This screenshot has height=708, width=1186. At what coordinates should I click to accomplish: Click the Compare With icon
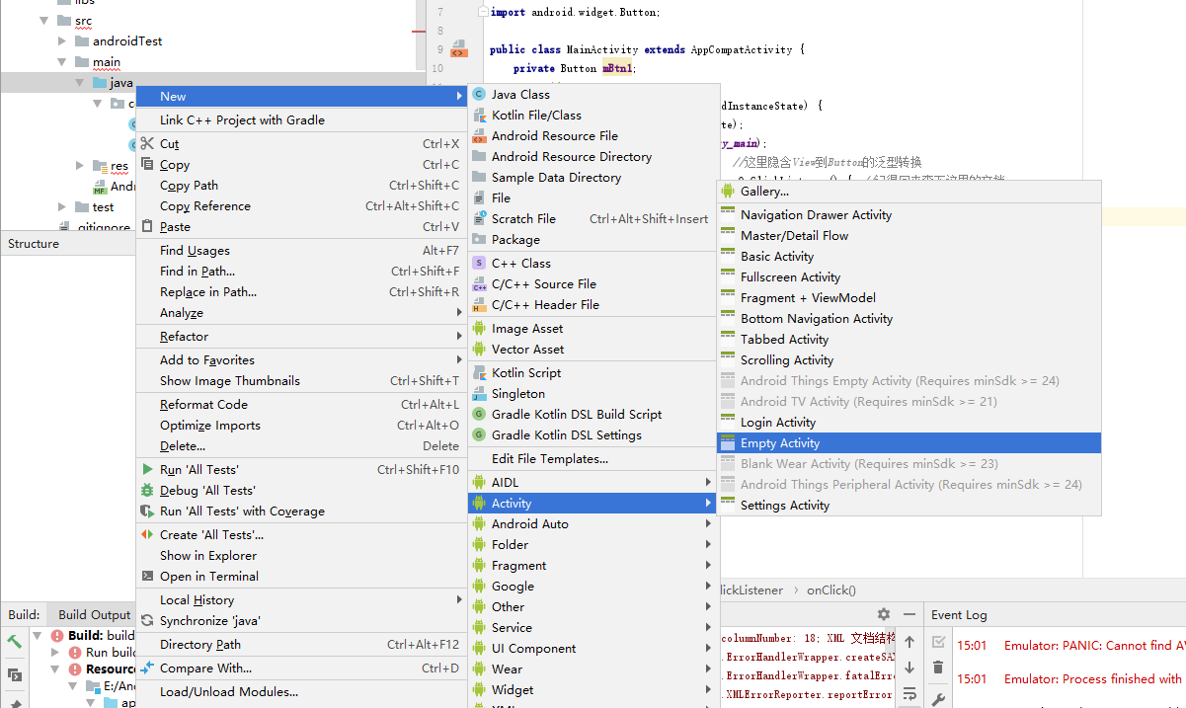[x=147, y=669]
